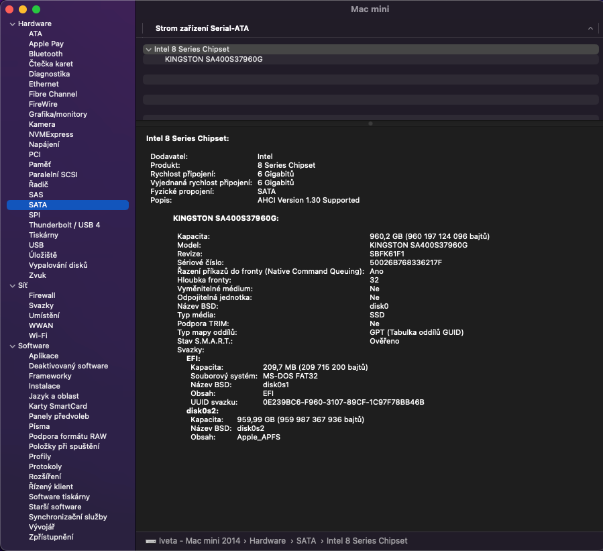This screenshot has width=603, height=551.
Task: Select Wi-Fi in the network list
Action: 38,336
